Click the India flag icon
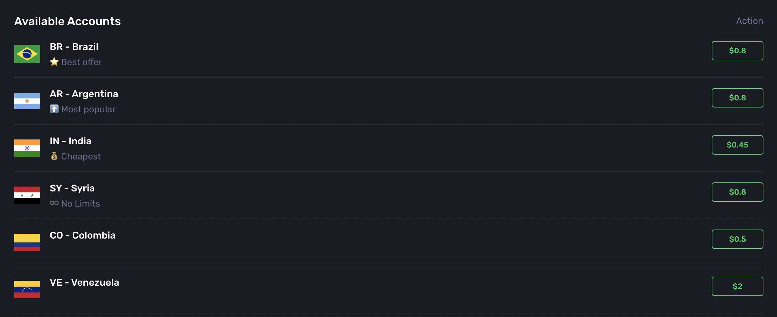Screen dimensions: 777x317 pyautogui.click(x=27, y=148)
